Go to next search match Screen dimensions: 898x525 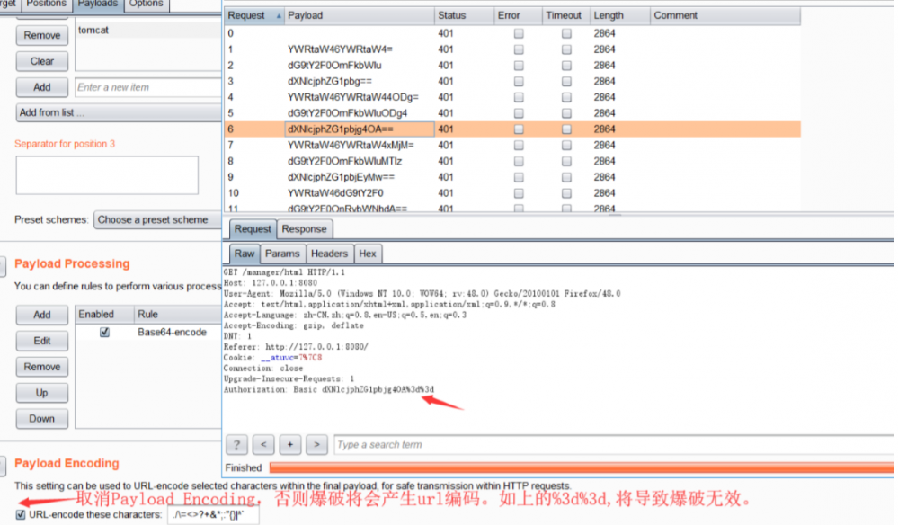pyautogui.click(x=316, y=444)
